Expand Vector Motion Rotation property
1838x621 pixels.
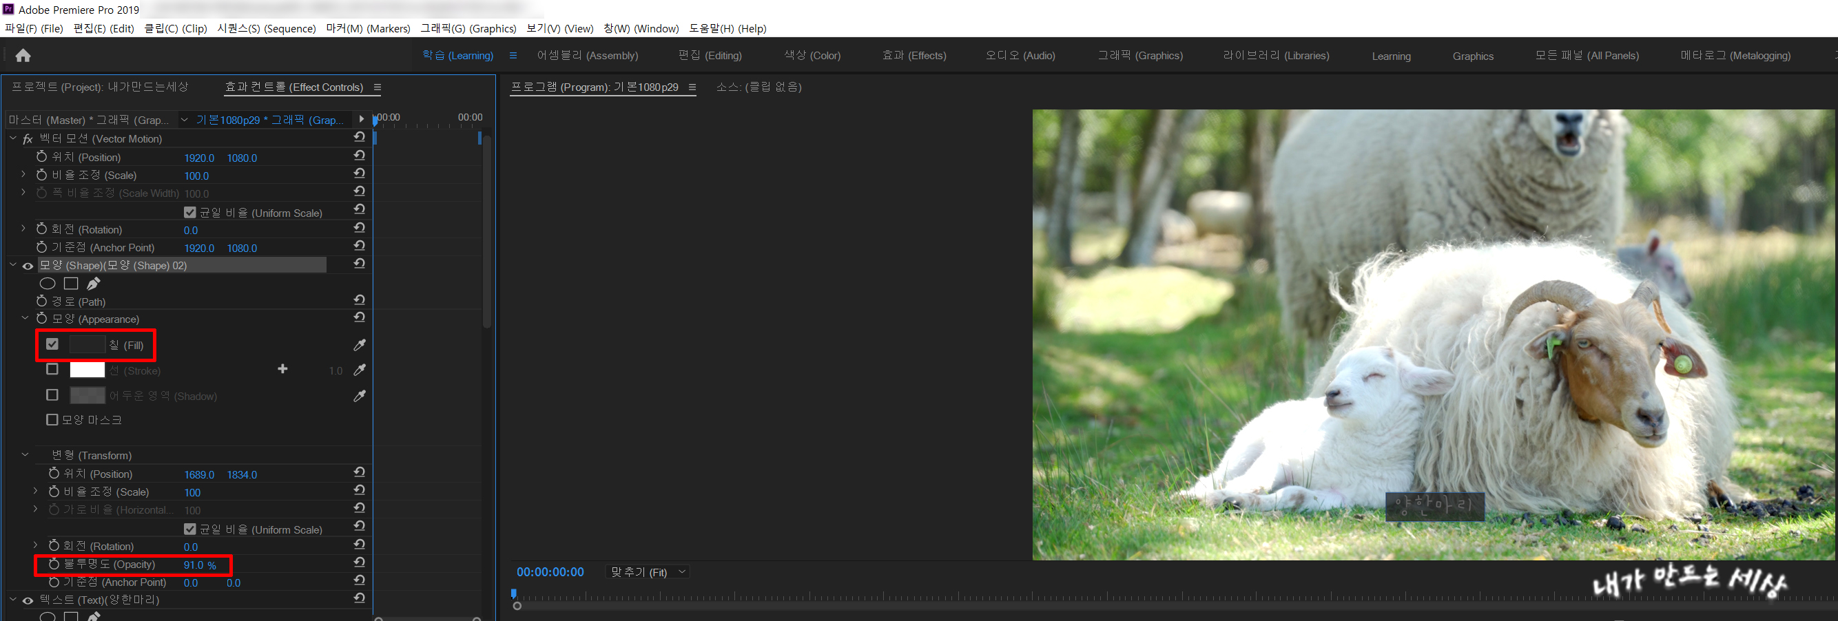[x=23, y=228]
